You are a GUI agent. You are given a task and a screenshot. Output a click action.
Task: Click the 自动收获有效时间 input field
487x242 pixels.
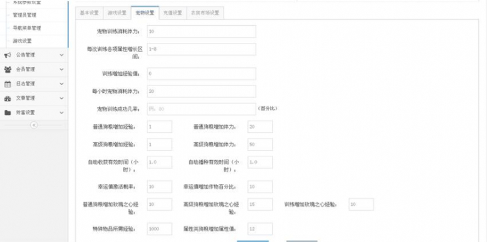pyautogui.click(x=160, y=162)
